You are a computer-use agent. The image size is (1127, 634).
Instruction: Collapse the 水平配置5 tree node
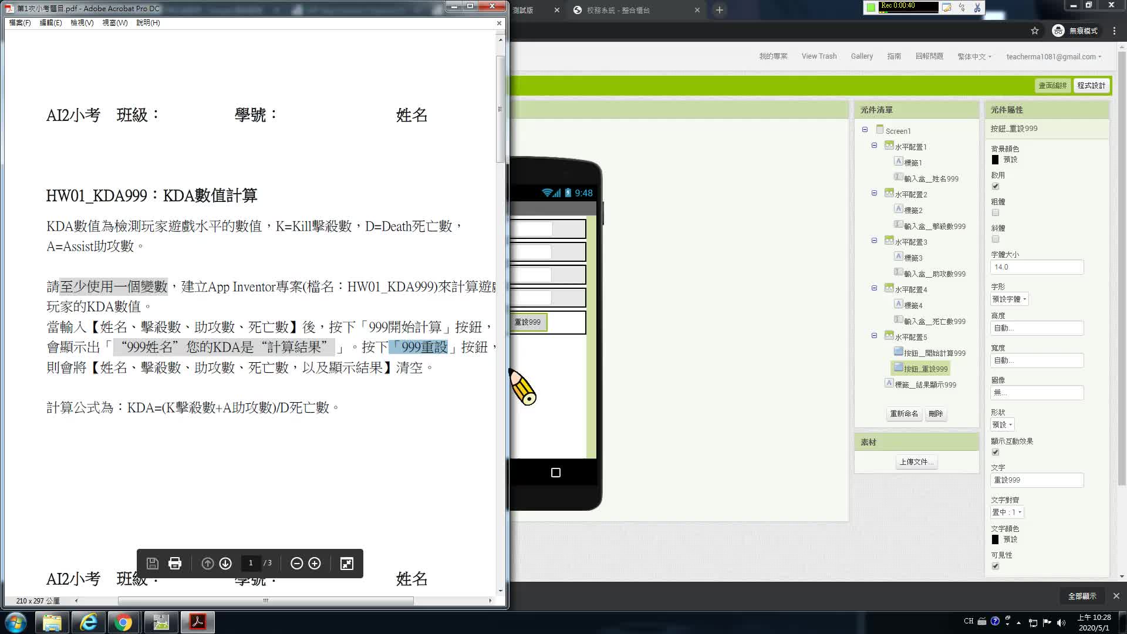[x=874, y=336]
